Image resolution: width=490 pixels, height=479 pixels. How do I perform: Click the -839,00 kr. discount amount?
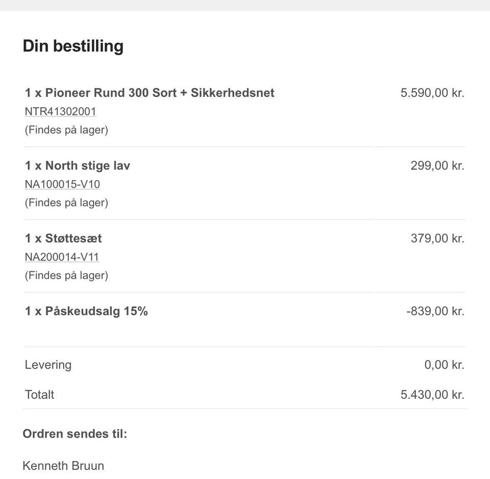point(435,311)
